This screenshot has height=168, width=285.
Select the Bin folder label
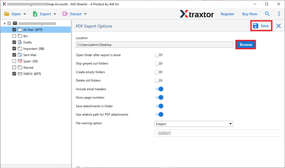[25, 36]
